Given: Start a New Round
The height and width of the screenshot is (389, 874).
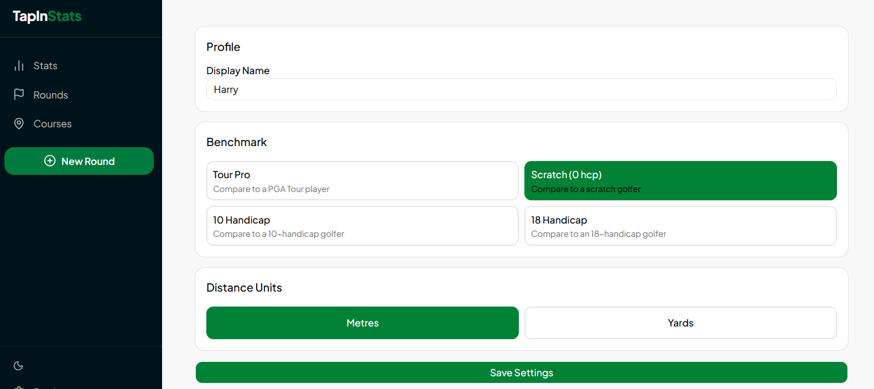Looking at the screenshot, I should (79, 161).
